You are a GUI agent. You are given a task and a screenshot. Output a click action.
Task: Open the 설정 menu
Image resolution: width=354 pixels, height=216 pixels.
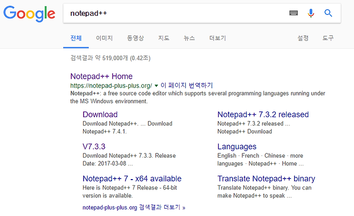(x=303, y=38)
